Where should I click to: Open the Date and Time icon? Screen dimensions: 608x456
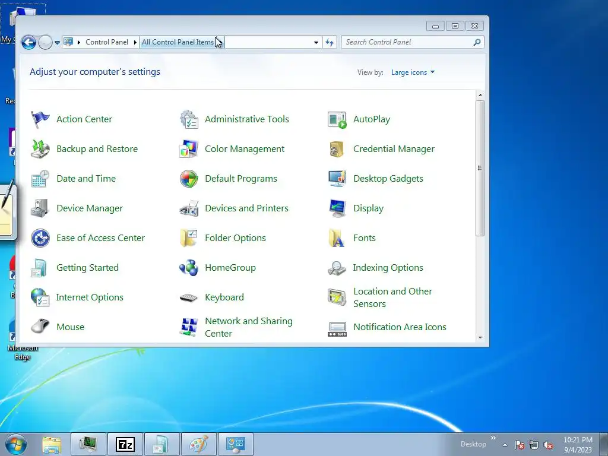point(40,178)
